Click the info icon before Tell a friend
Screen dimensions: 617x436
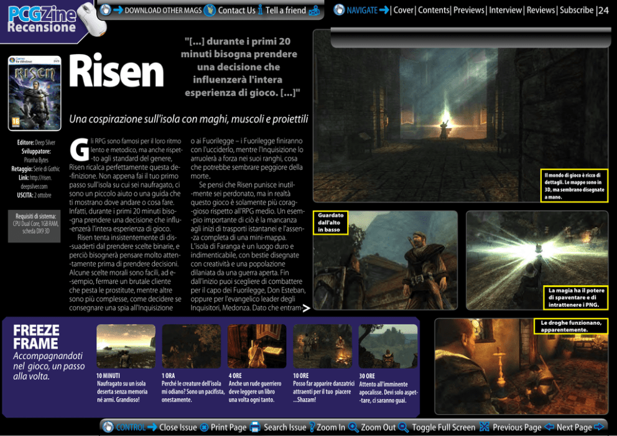coord(260,10)
